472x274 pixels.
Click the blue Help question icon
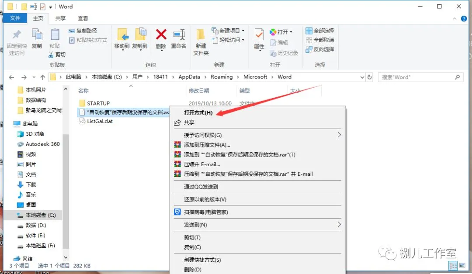point(464,19)
